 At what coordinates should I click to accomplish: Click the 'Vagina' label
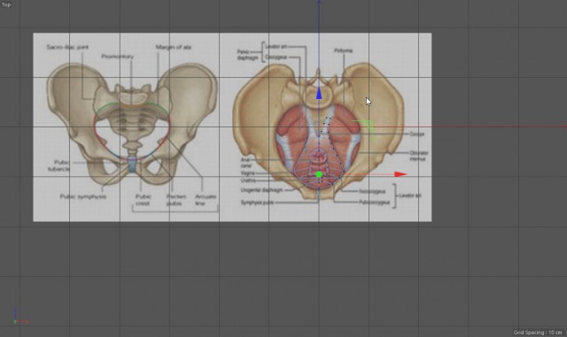point(248,173)
